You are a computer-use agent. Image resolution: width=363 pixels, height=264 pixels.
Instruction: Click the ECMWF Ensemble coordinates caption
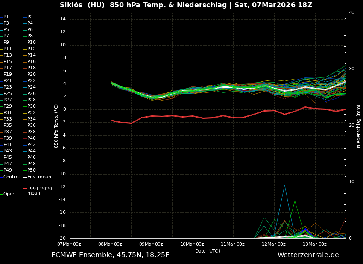click(x=110, y=255)
